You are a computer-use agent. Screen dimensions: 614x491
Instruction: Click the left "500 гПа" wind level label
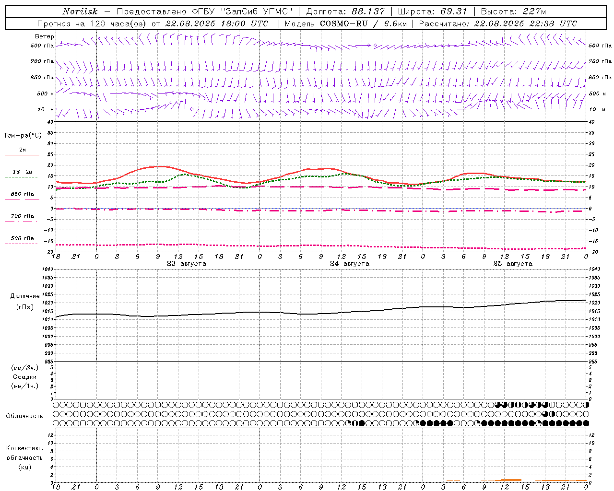click(42, 46)
